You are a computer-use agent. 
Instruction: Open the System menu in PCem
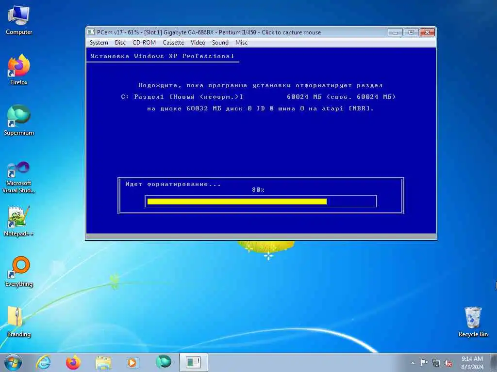[99, 43]
